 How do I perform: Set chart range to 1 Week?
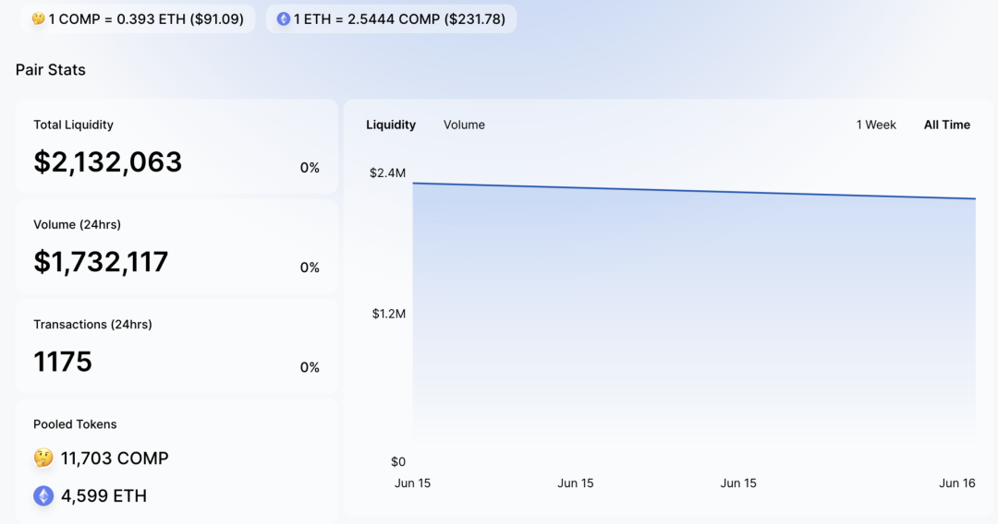point(876,125)
